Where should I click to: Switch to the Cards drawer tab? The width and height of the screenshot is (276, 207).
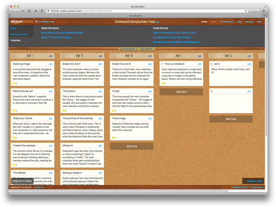point(13,28)
